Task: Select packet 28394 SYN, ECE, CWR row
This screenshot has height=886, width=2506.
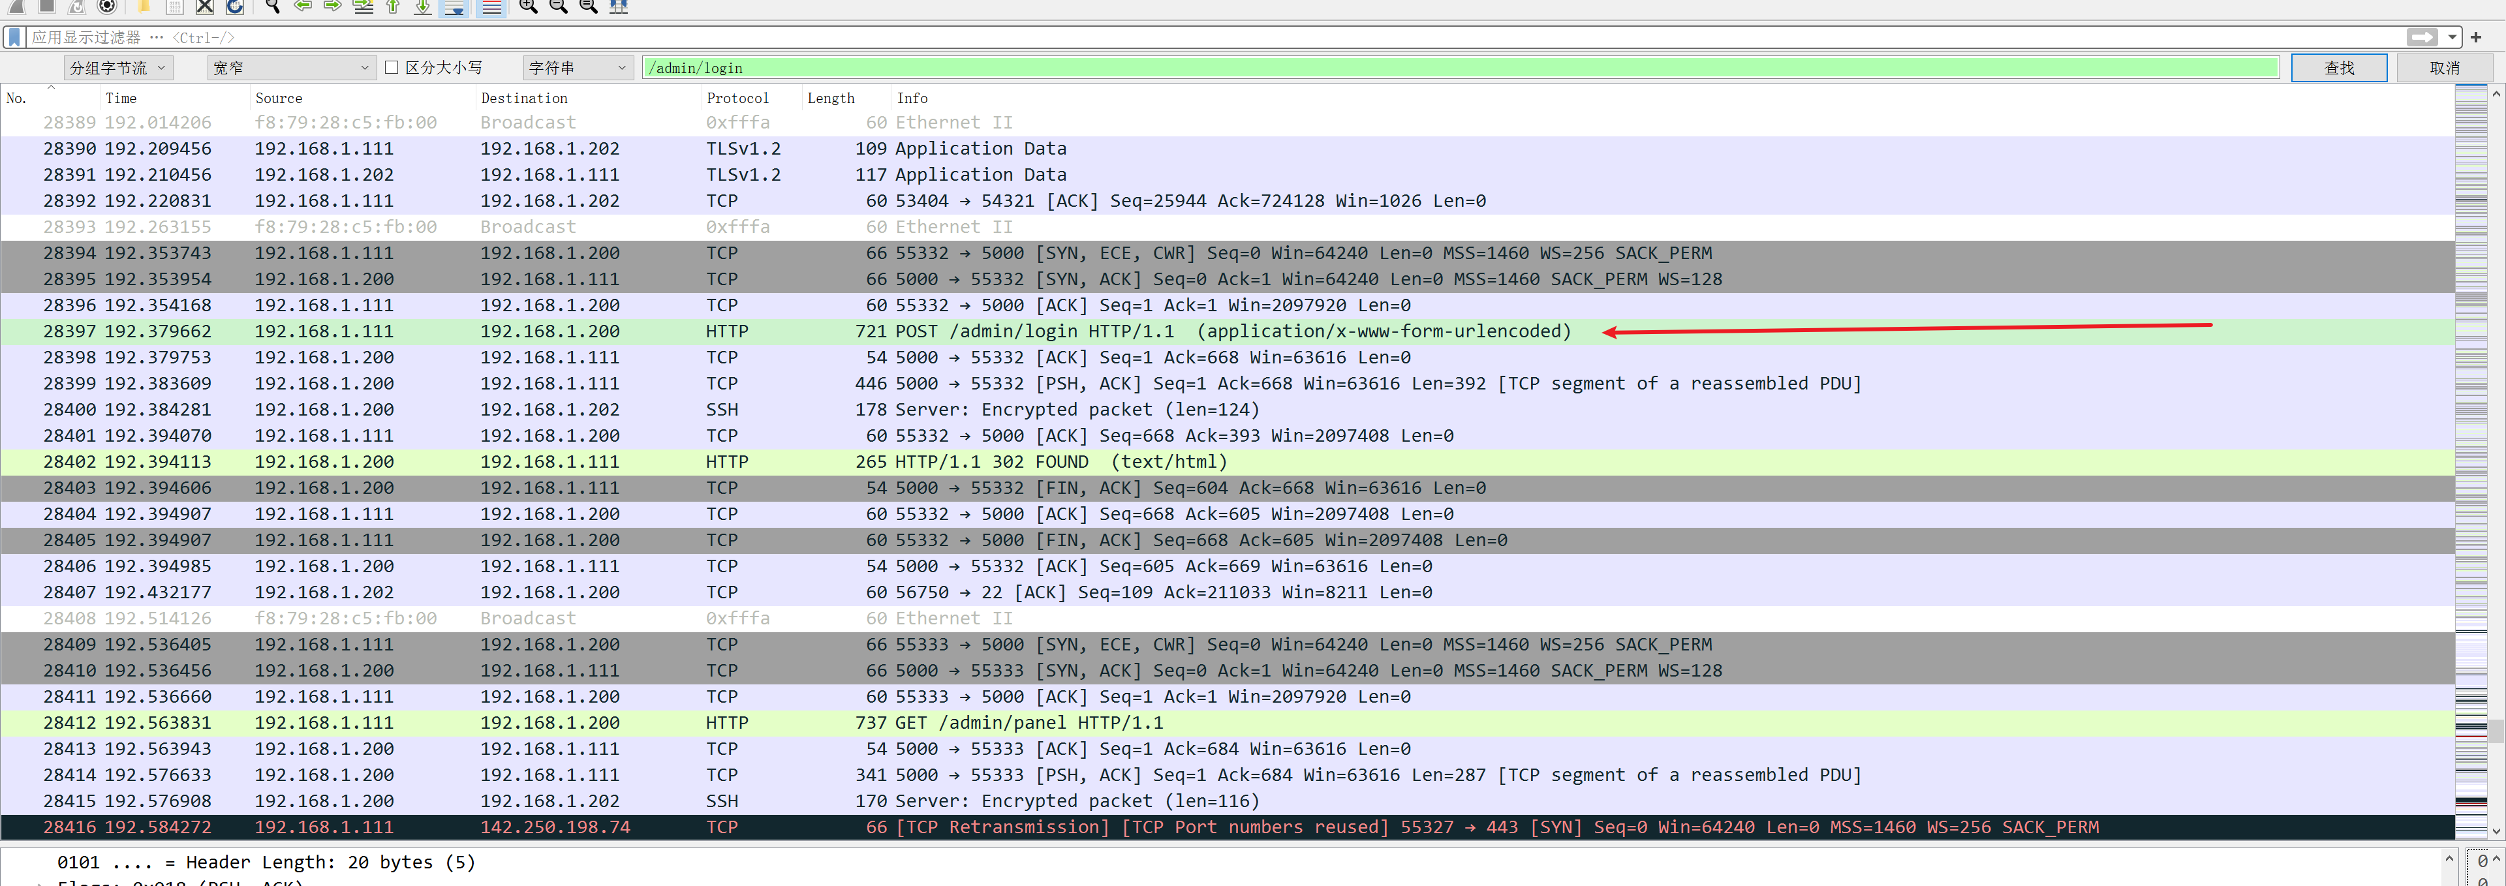Action: pos(1227,253)
